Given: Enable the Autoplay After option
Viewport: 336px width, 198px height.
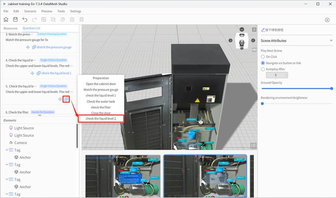Looking at the screenshot, I should click(263, 69).
